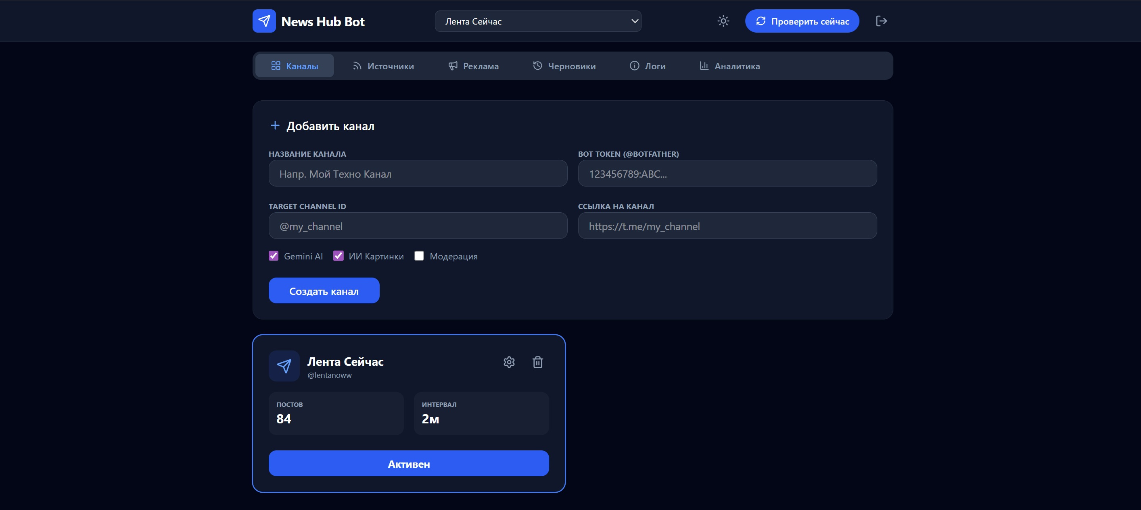
Task: Click the sun theme toggle icon
Action: click(723, 21)
